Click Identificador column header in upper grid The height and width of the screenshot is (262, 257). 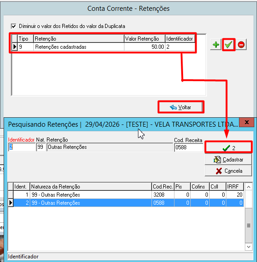[180, 39]
